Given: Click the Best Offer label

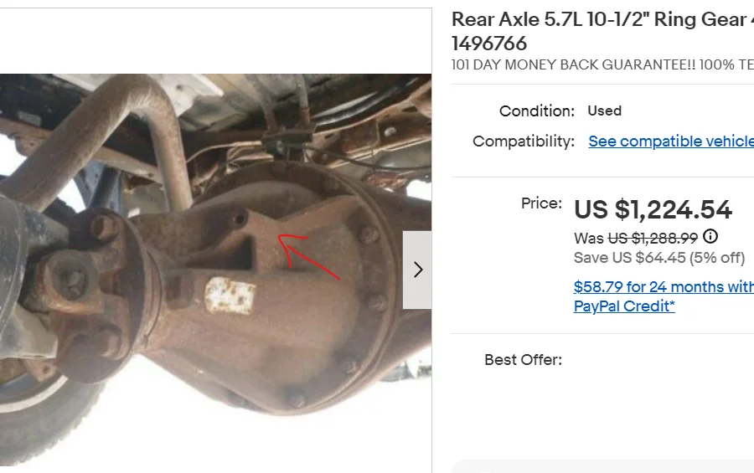Looking at the screenshot, I should pyautogui.click(x=523, y=360).
